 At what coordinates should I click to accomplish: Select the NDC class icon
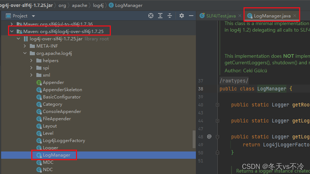coord(39,170)
